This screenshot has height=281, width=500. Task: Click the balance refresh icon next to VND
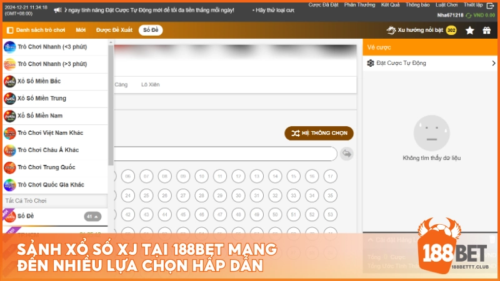[x=468, y=15]
